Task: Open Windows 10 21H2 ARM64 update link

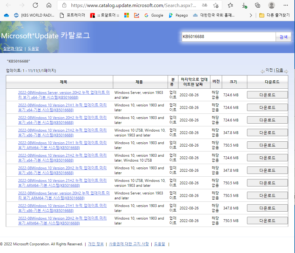Action: click(62, 183)
